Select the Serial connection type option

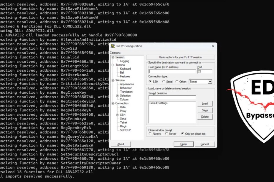(x=164, y=82)
